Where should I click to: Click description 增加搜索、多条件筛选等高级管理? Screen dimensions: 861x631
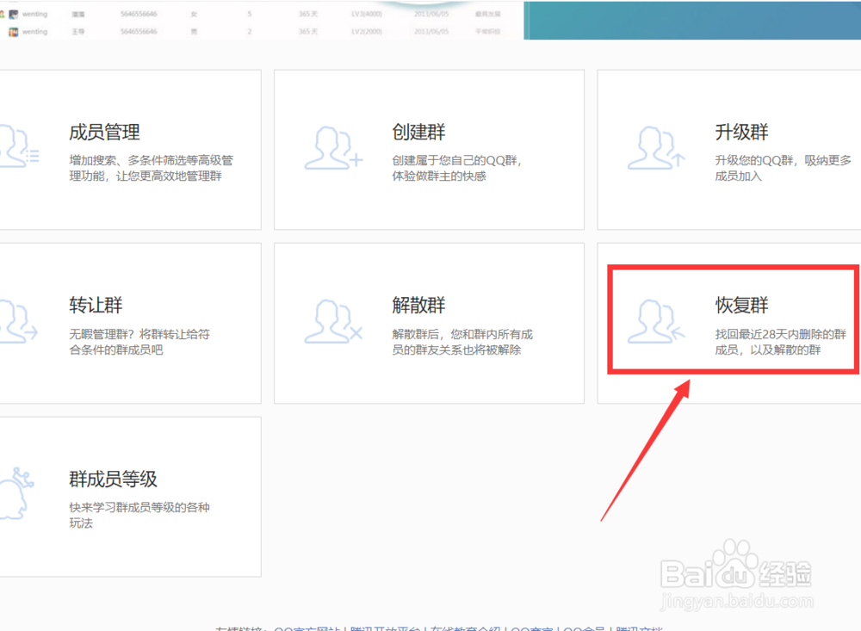pos(151,168)
